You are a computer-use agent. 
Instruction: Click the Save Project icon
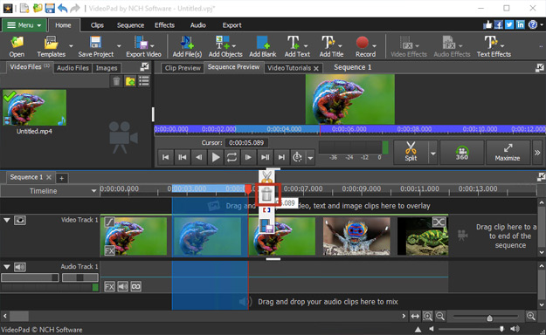tap(96, 46)
